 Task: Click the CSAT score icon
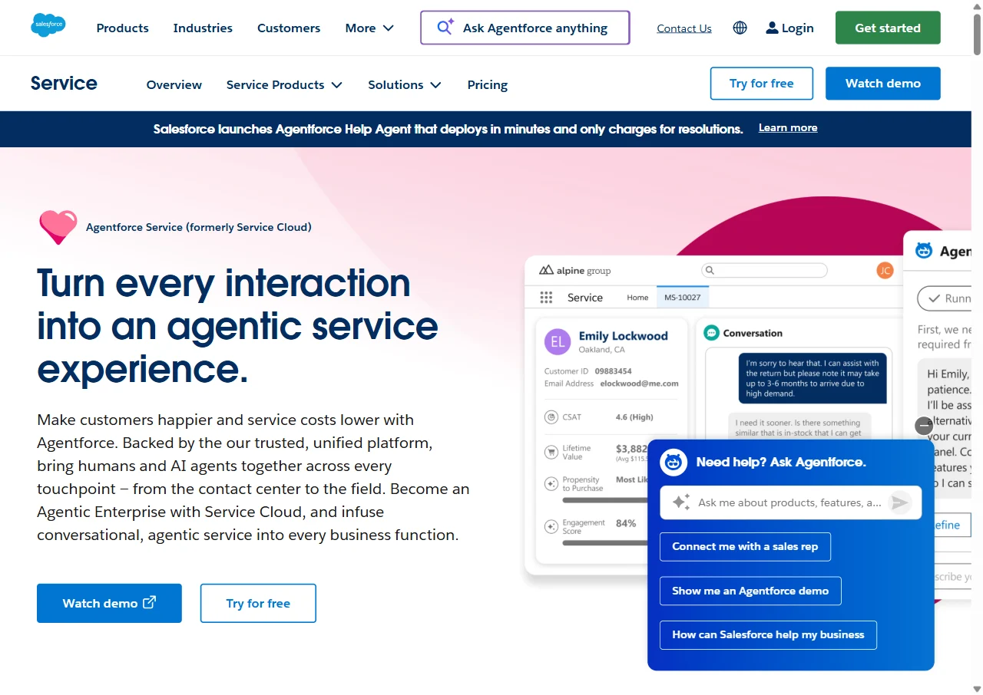pyautogui.click(x=551, y=417)
